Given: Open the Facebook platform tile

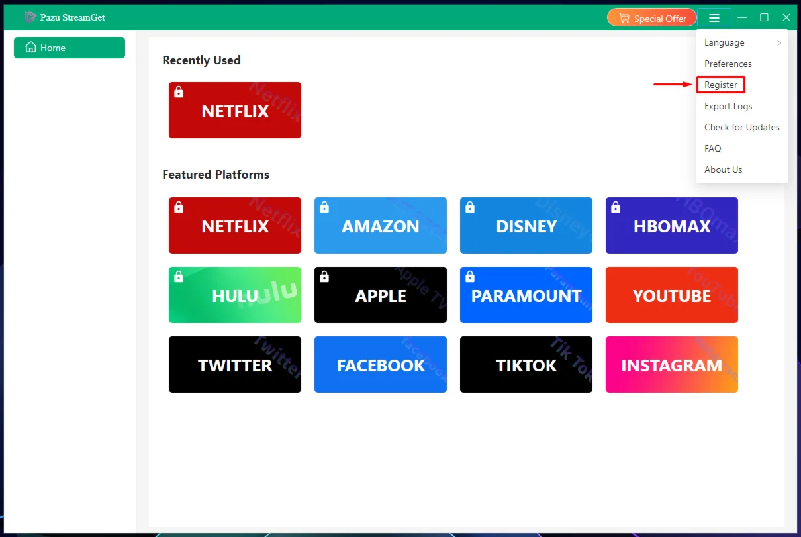Looking at the screenshot, I should [x=381, y=365].
